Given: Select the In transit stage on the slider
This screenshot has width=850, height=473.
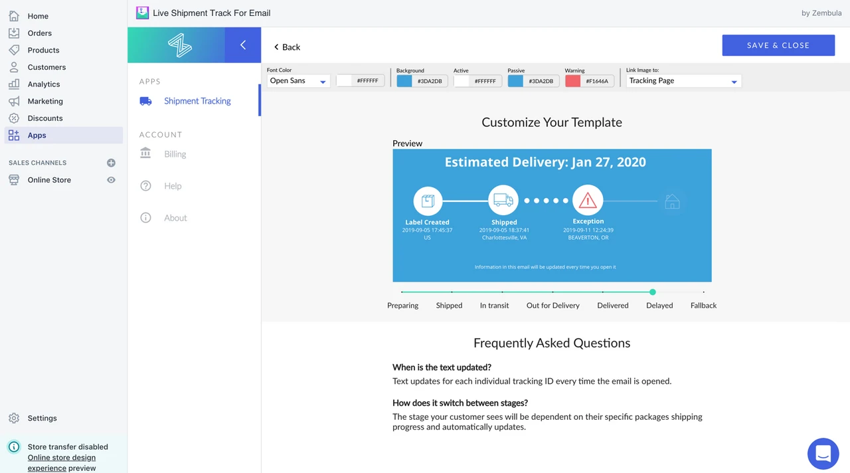Looking at the screenshot, I should coord(502,292).
